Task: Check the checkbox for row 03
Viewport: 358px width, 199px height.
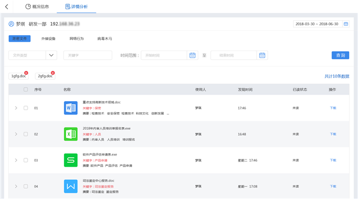Action: [x=26, y=160]
